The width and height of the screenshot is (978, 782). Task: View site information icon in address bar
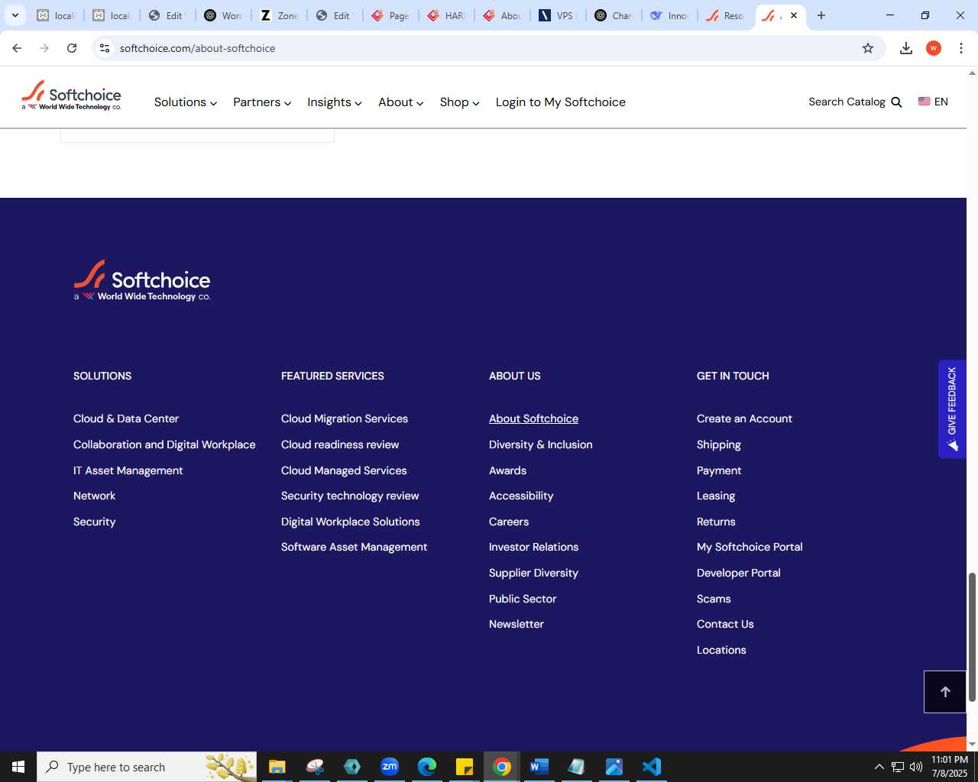105,48
